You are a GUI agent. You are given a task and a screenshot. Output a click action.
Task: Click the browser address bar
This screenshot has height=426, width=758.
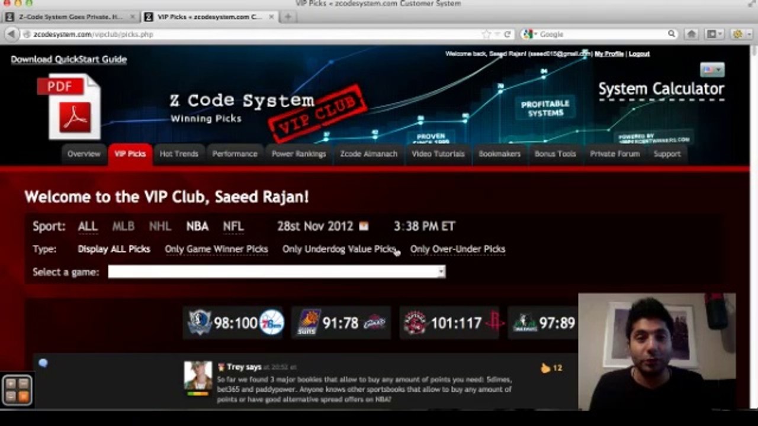(255, 34)
